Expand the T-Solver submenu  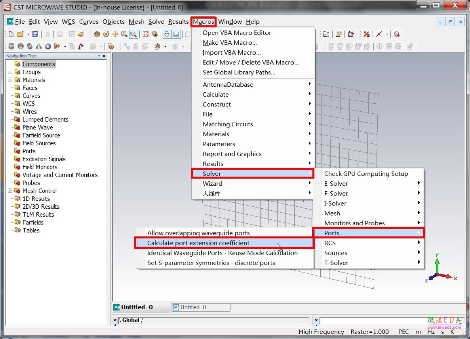click(x=369, y=263)
